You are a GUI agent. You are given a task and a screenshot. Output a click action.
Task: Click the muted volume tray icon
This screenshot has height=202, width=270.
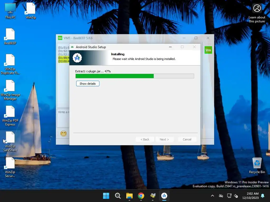(x=236, y=196)
